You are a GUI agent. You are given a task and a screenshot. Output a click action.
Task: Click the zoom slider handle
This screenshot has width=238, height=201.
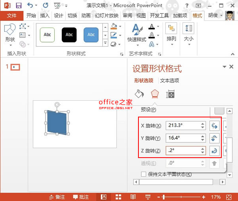coord(163,197)
